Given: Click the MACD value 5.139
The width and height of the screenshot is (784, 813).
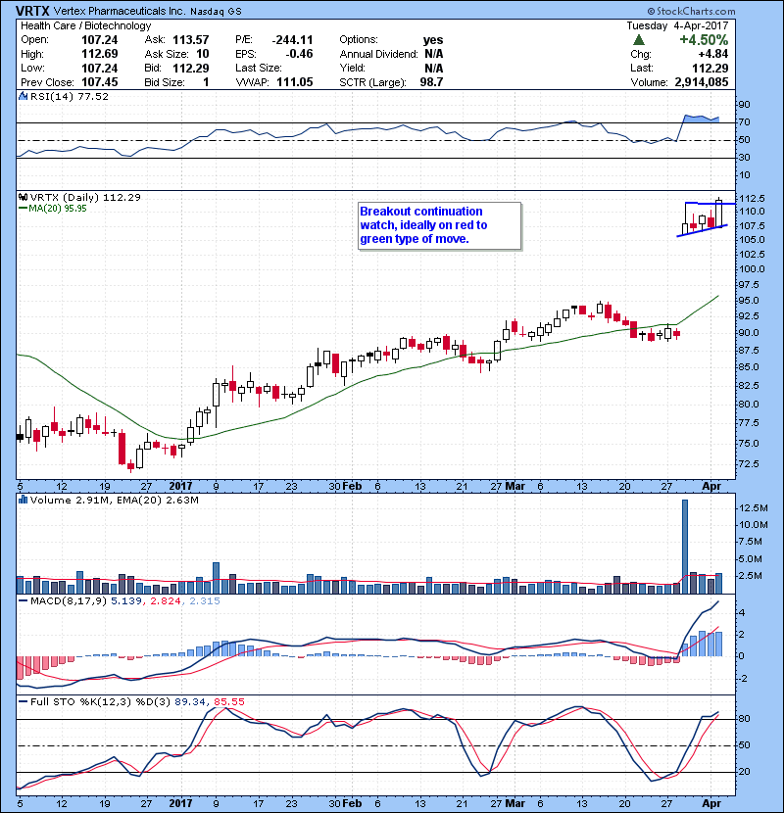Looking at the screenshot, I should pos(125,601).
